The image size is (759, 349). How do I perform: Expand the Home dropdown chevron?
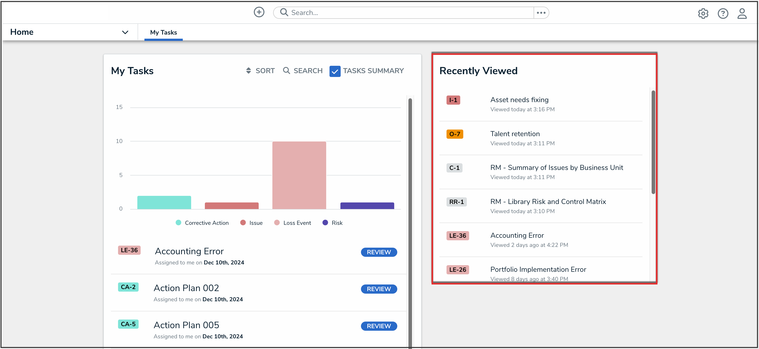125,32
